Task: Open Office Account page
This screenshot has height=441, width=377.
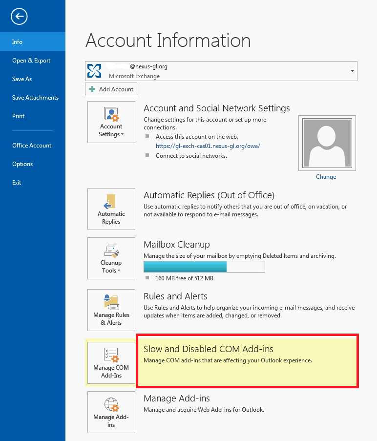Action: (x=33, y=146)
